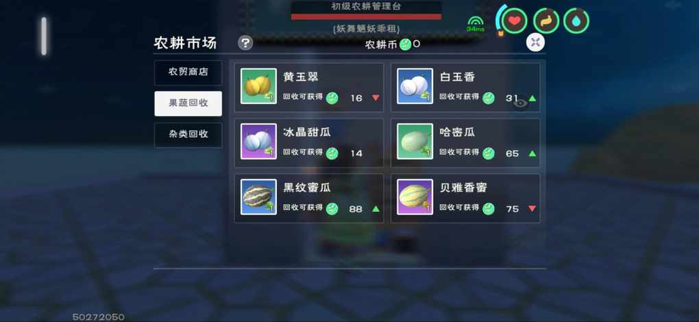Open the 杂类回收 tab
This screenshot has width=699, height=322.
click(x=188, y=135)
